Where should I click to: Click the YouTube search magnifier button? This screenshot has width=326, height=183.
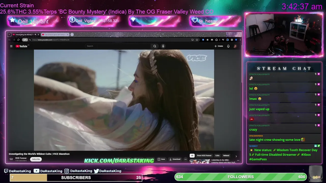155,46
